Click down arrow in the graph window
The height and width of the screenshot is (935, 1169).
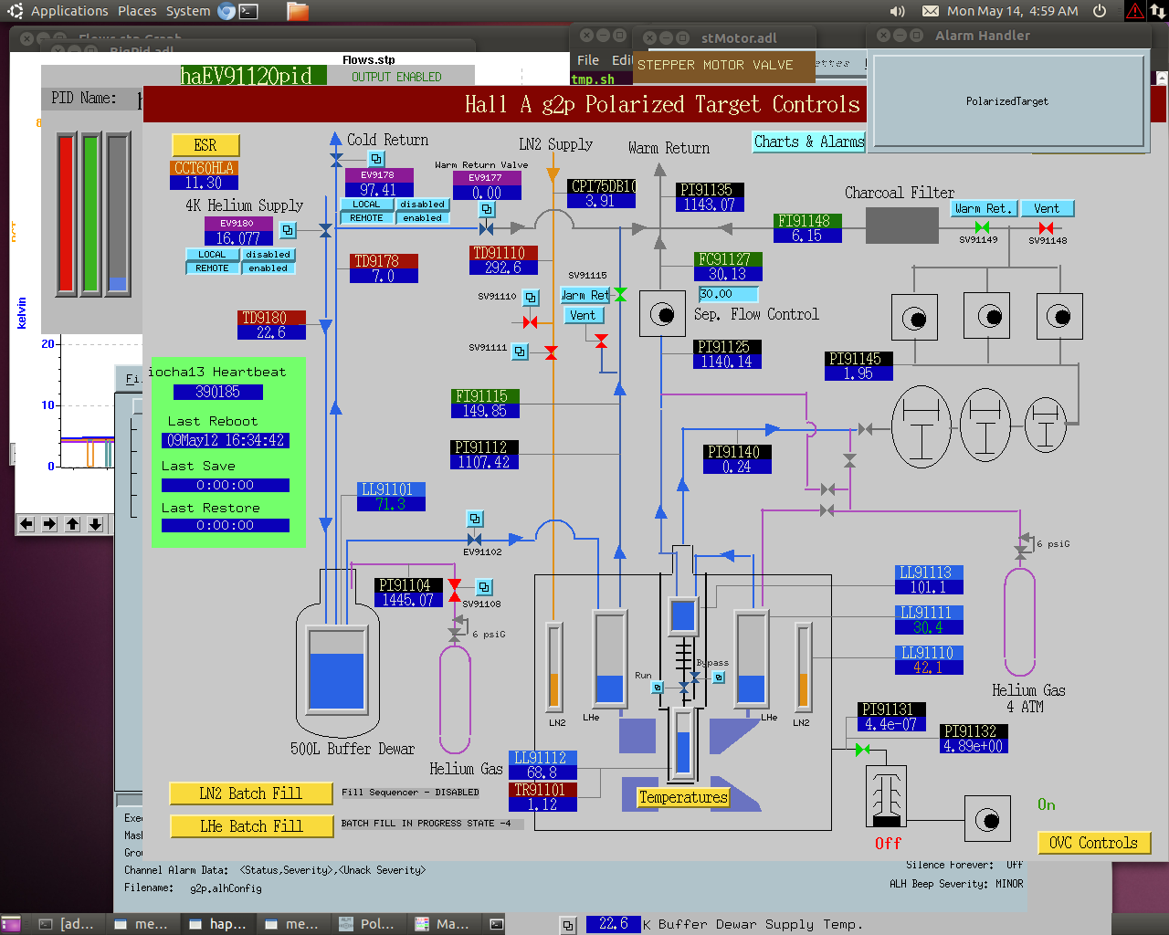point(95,524)
